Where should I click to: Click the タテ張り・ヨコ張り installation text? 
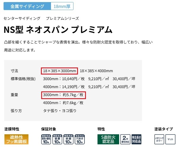click(60, 111)
